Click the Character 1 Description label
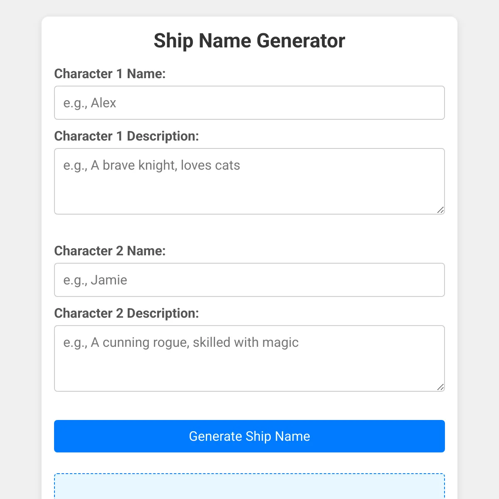The height and width of the screenshot is (499, 499). pyautogui.click(x=126, y=136)
